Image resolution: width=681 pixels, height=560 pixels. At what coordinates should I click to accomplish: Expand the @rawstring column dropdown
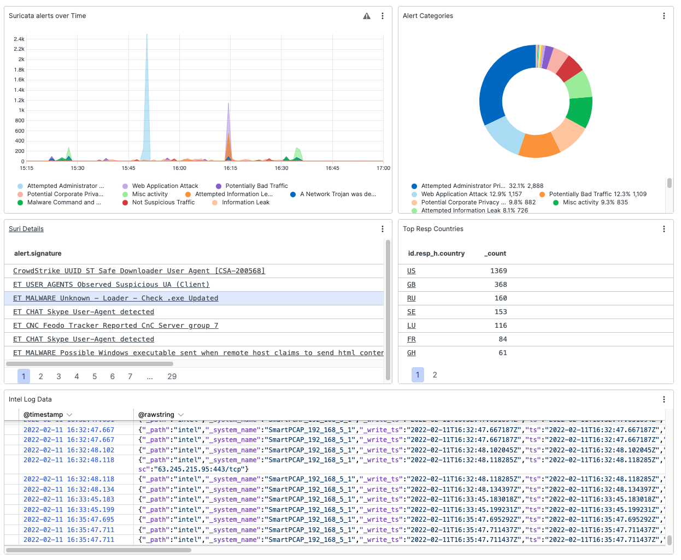(181, 415)
